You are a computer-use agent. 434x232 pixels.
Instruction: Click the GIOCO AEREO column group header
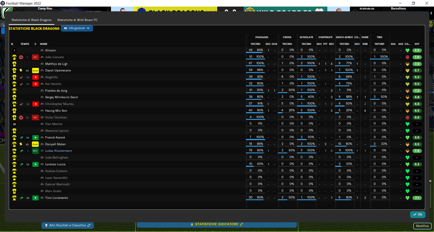point(344,37)
